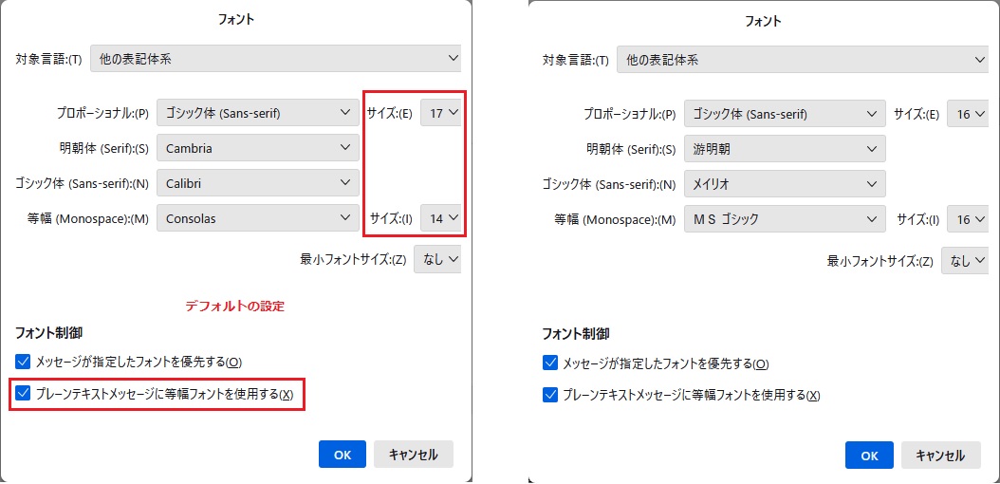Open right dialog's proportional size 16 dropdown

tap(970, 114)
